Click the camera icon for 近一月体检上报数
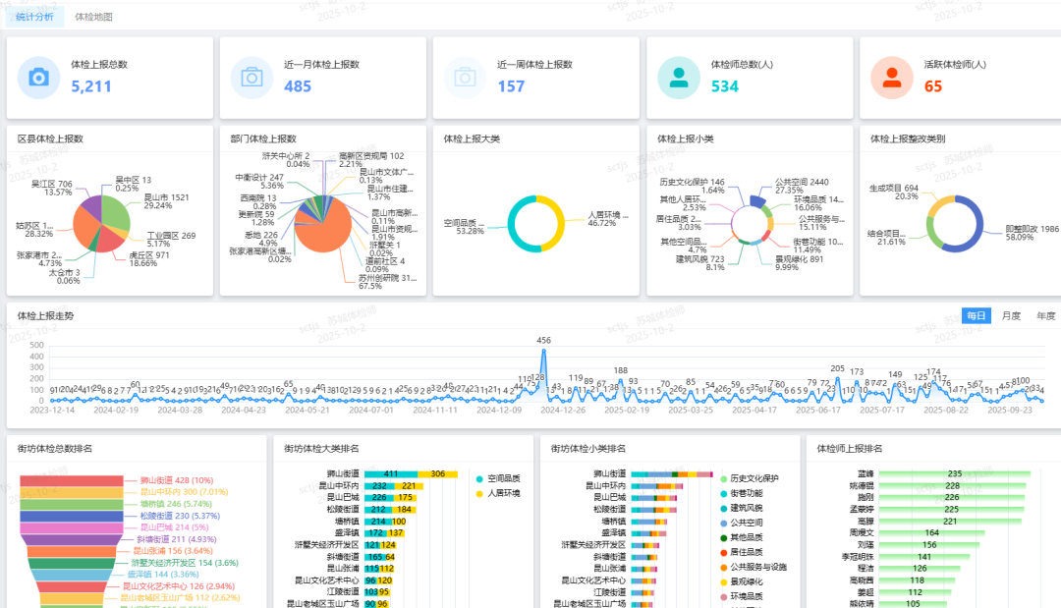The height and width of the screenshot is (608, 1061). pos(251,77)
